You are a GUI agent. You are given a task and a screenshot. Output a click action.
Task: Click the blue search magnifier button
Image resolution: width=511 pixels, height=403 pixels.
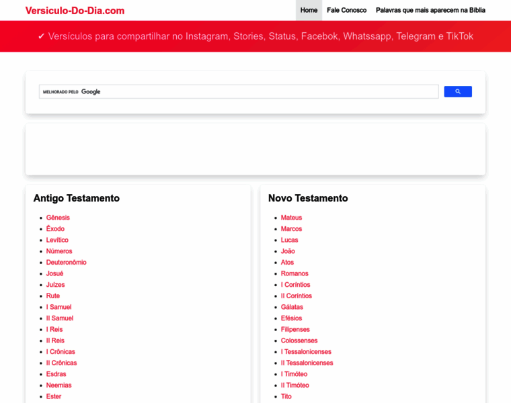pos(457,91)
